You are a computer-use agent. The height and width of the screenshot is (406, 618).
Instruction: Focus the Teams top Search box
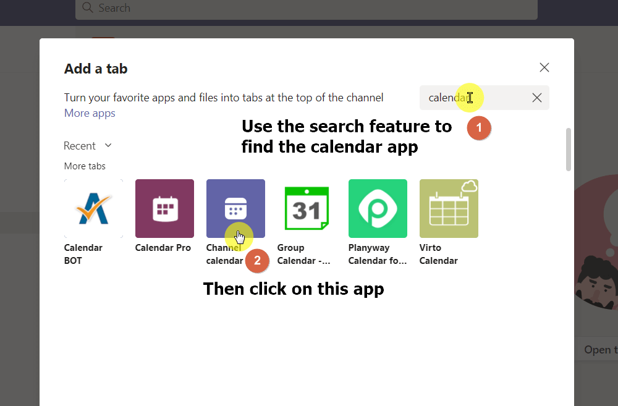[x=307, y=9]
